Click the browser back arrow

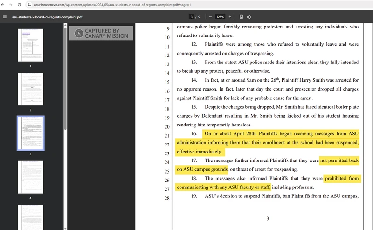4,4
